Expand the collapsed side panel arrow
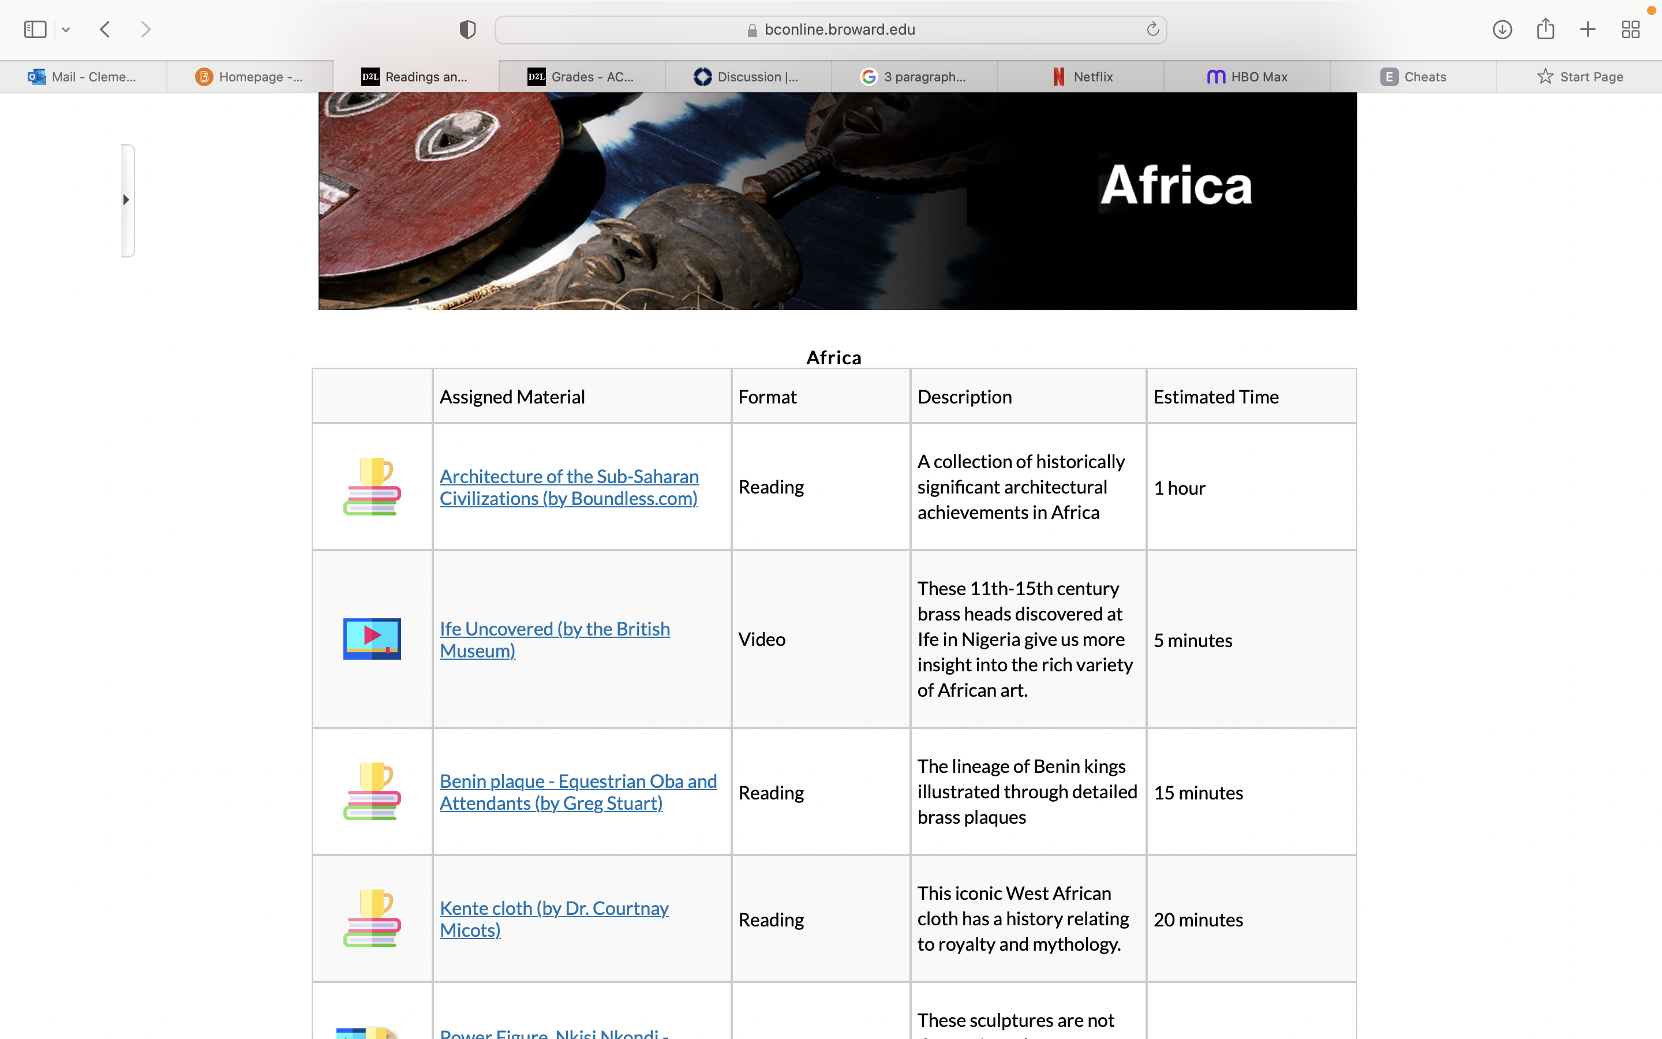Screen dimensions: 1662x1039 tap(126, 200)
